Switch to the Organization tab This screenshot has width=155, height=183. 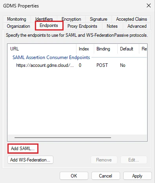pos(18,26)
